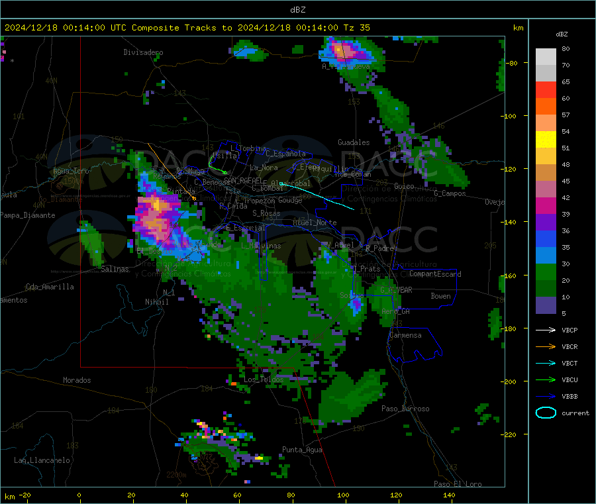Click the 'L_Malvinas' place label
Image resolution: width=596 pixels, height=504 pixels.
tap(261, 246)
